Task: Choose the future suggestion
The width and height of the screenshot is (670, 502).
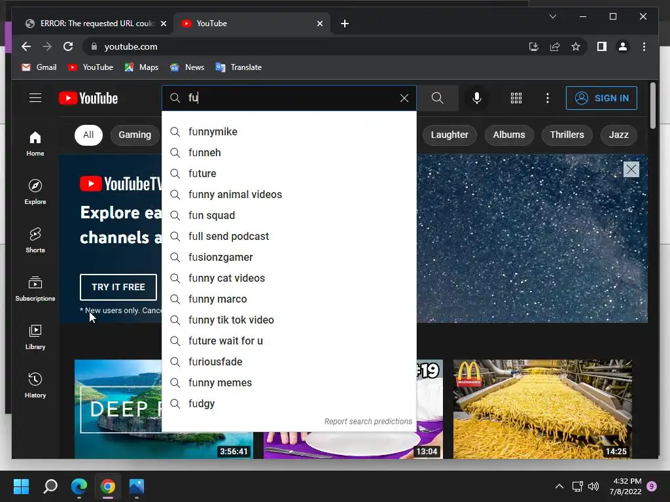Action: click(x=289, y=173)
